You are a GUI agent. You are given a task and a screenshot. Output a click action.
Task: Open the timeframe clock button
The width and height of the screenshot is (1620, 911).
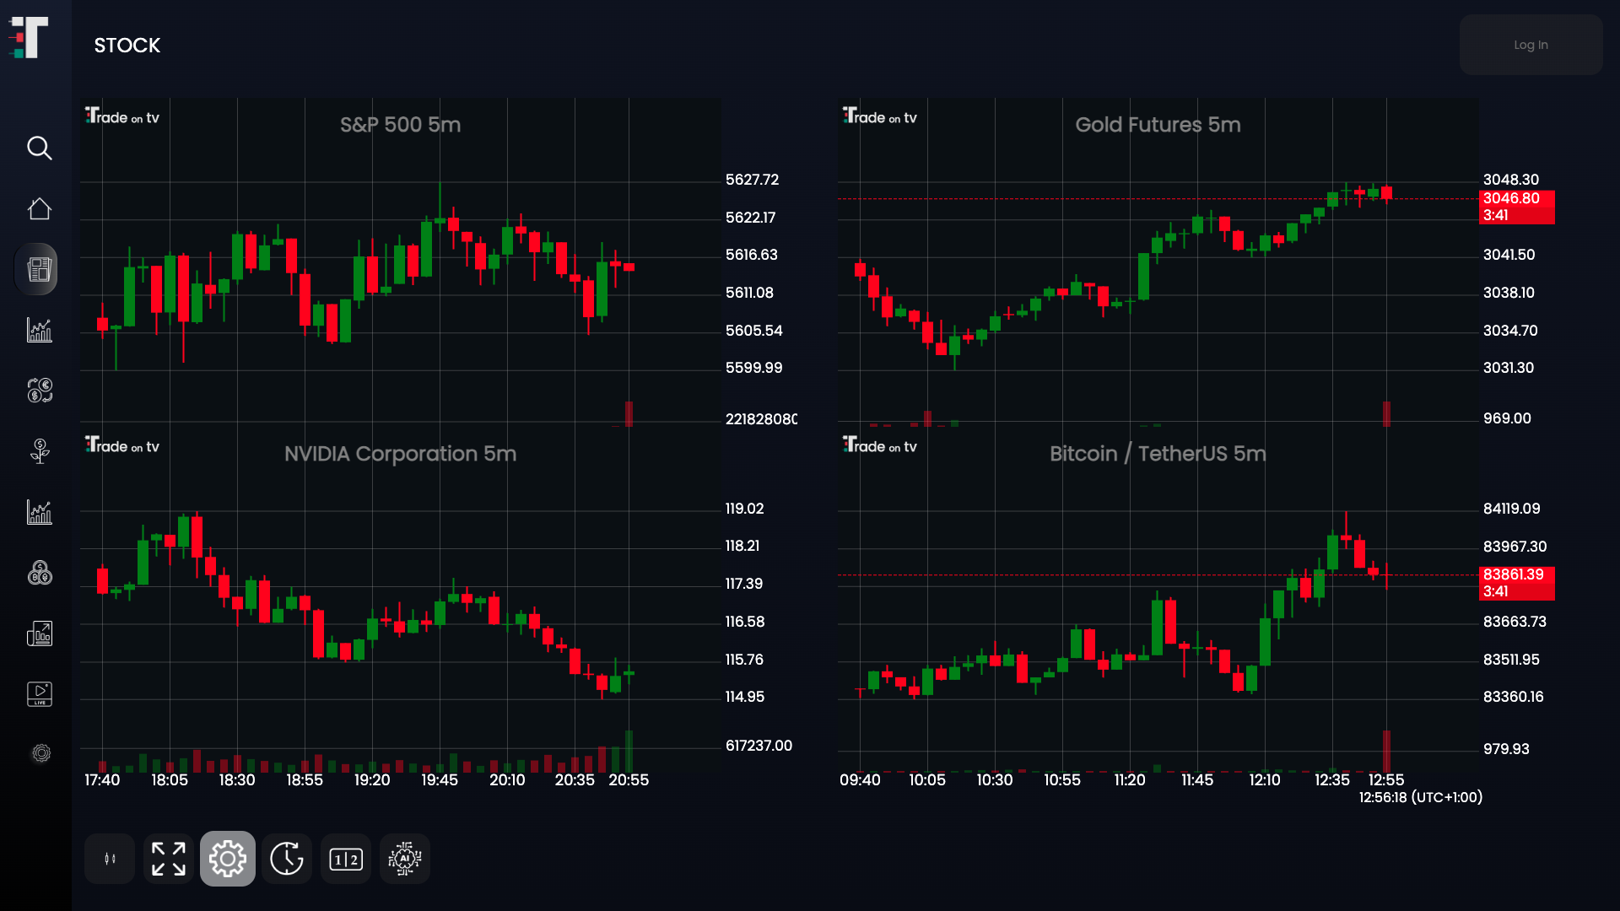(x=287, y=859)
